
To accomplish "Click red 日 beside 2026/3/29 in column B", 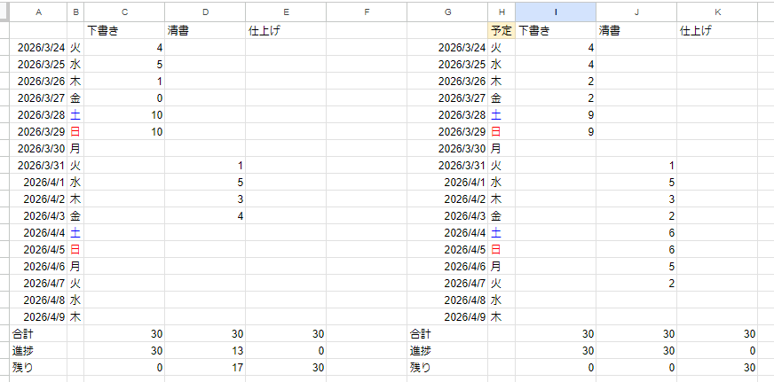I will point(75,131).
